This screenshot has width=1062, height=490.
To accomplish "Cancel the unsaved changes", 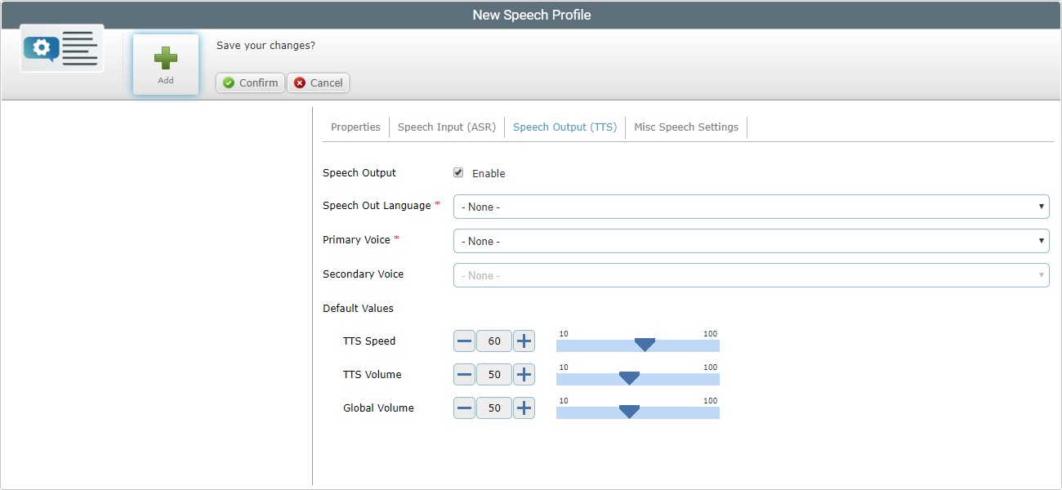I will (x=318, y=82).
